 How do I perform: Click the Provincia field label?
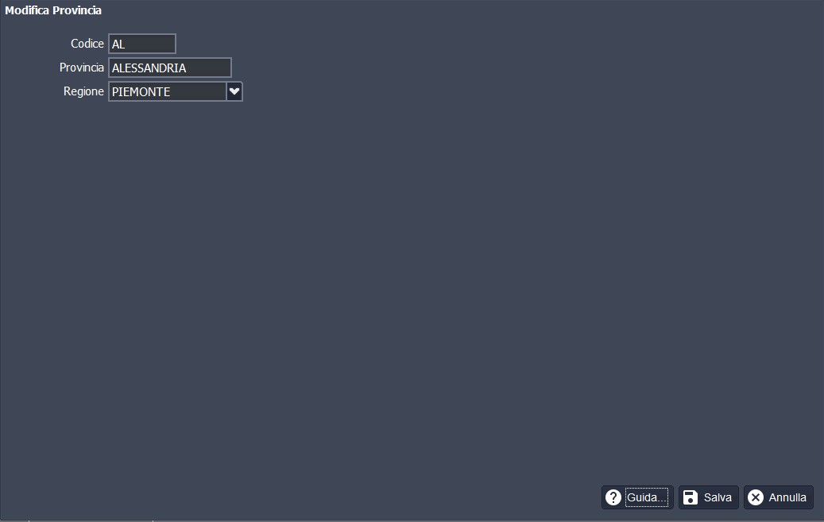tap(82, 68)
